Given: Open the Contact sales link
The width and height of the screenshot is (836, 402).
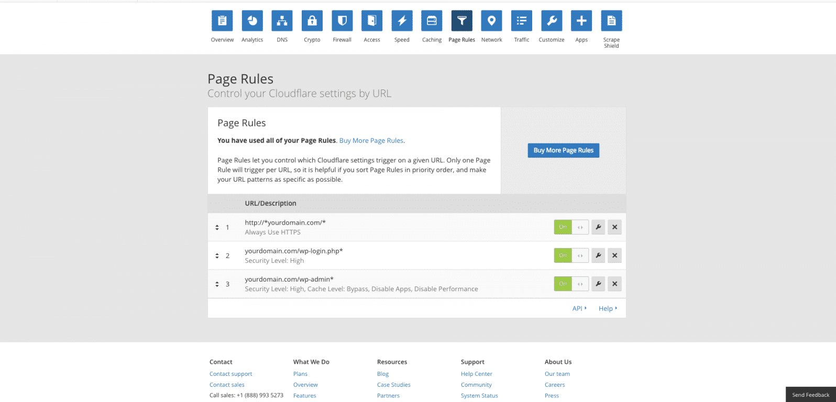Looking at the screenshot, I should click(227, 385).
